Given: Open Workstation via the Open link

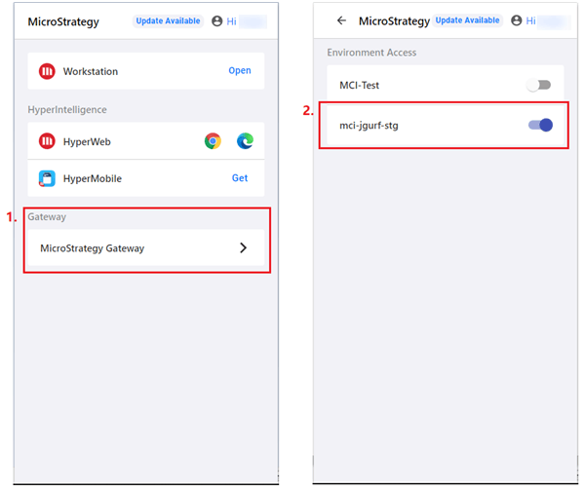Looking at the screenshot, I should point(240,70).
